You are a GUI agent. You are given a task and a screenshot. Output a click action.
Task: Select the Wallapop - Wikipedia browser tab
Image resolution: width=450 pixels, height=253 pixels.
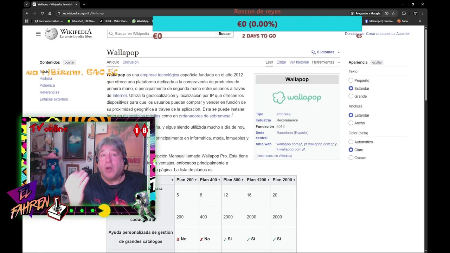[x=55, y=4]
